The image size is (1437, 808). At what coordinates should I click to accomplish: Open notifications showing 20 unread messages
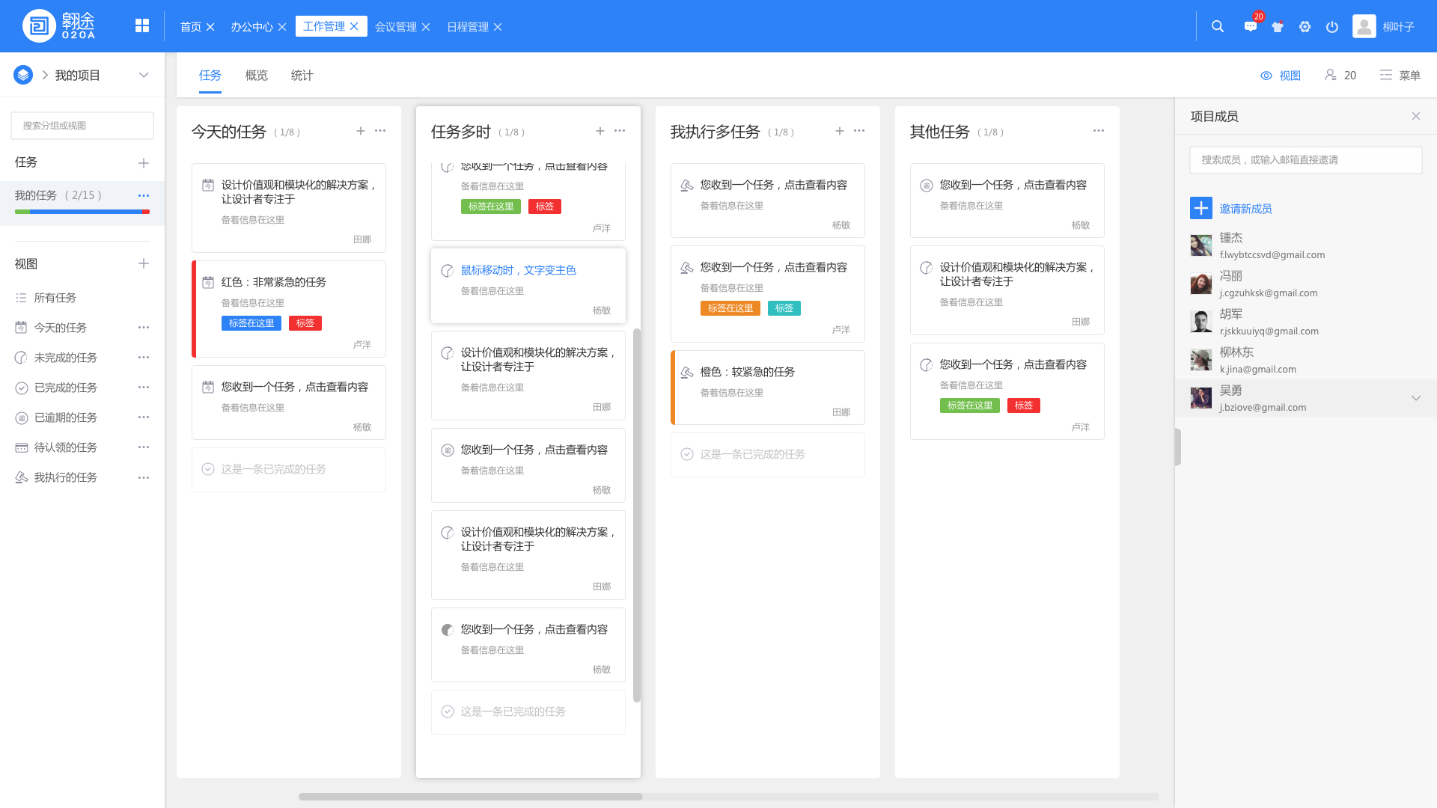coord(1249,26)
